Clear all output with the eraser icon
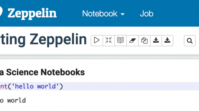 [x=132, y=40]
